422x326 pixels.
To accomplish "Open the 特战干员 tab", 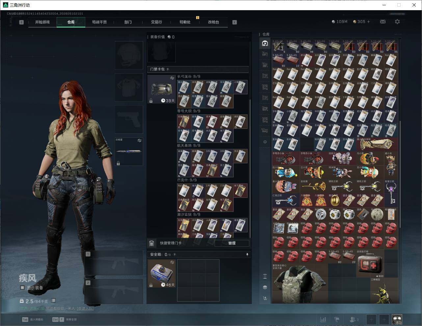I will [x=99, y=22].
